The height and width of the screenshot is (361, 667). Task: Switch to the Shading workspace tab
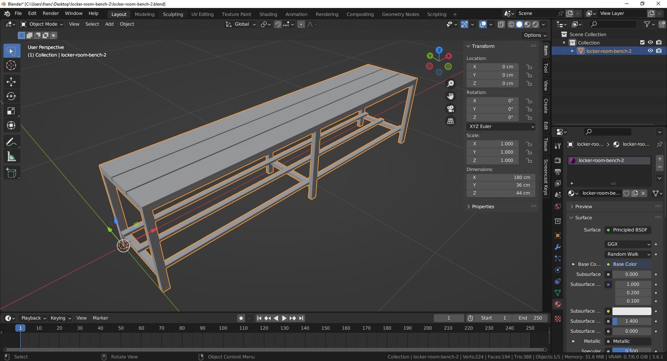[268, 14]
